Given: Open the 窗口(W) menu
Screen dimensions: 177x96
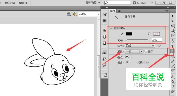Looking at the screenshot, I should pyautogui.click(x=10, y=3).
